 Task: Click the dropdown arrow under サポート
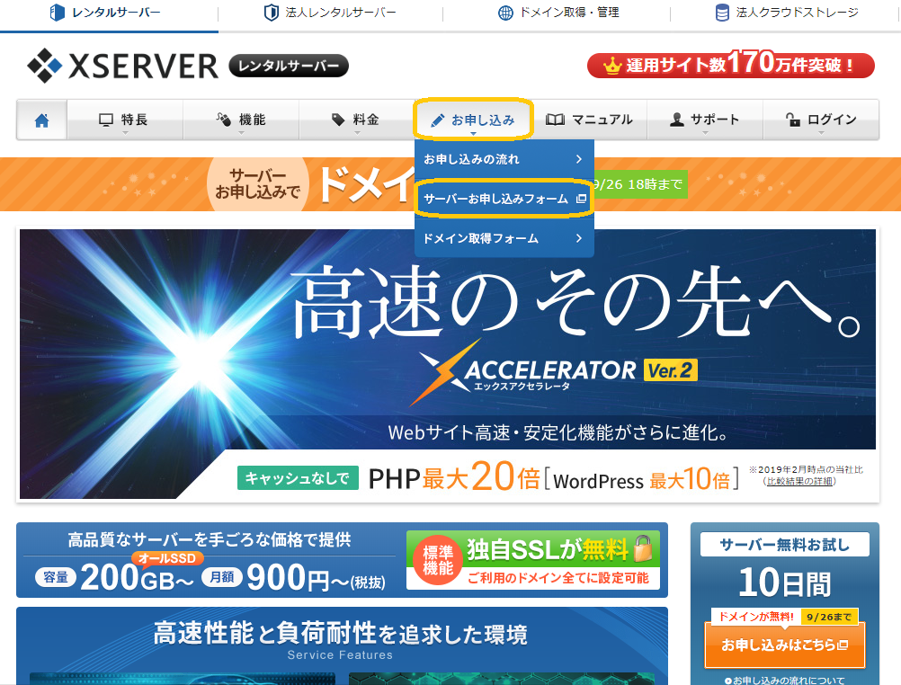coord(706,133)
